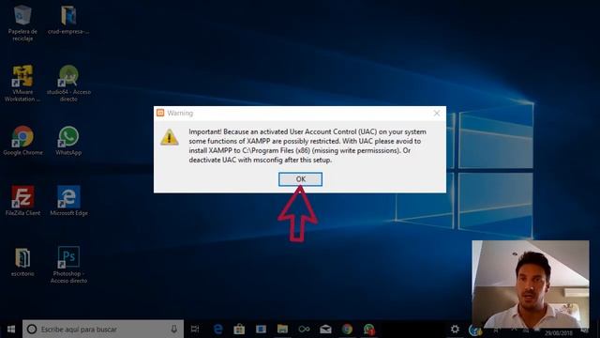Click the infinity-symbol app in the taskbar
The image size is (600, 338).
tap(304, 329)
